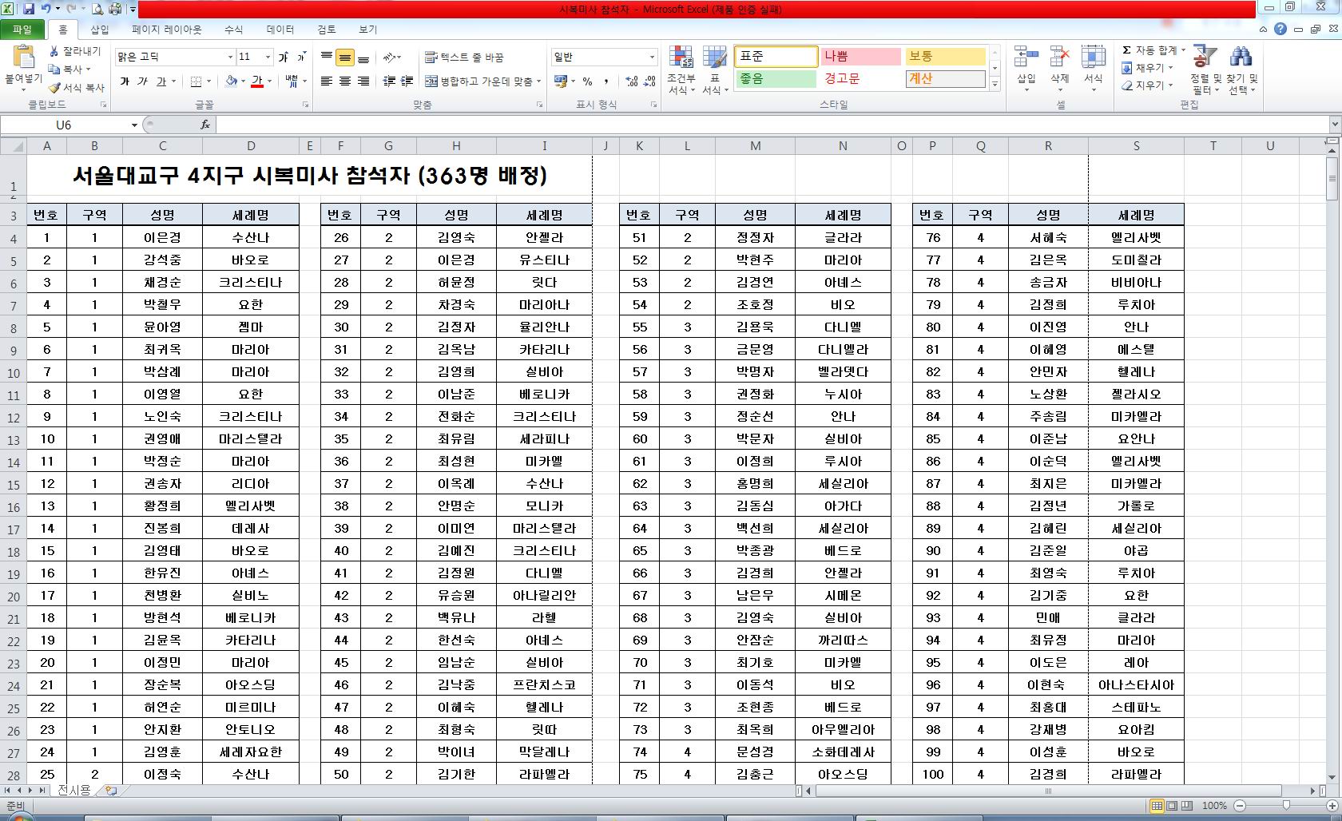1342x821 pixels.
Task: Undo the last action
Action: click(46, 9)
